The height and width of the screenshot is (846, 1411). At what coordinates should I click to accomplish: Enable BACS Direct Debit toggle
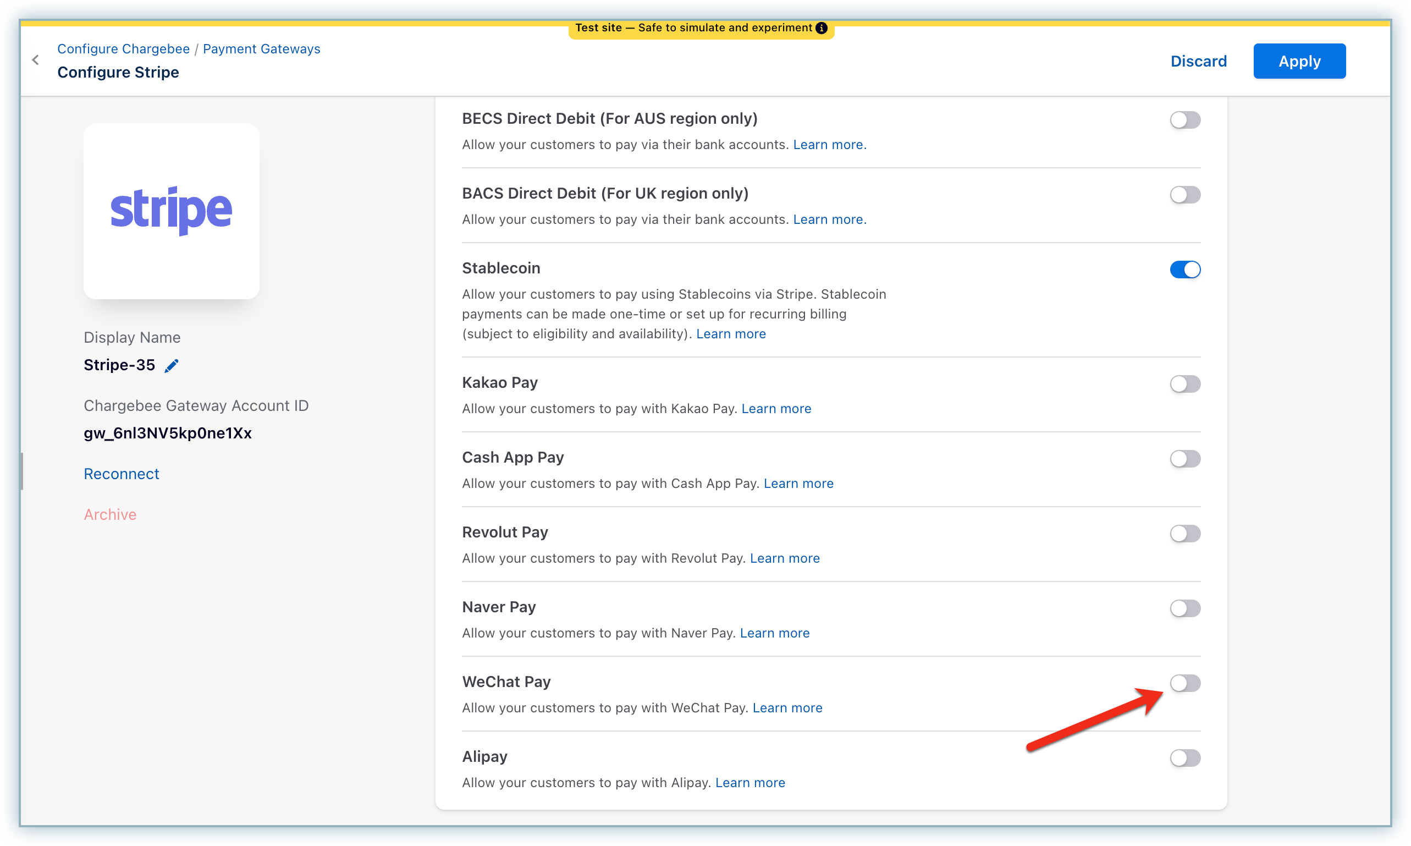(x=1185, y=195)
